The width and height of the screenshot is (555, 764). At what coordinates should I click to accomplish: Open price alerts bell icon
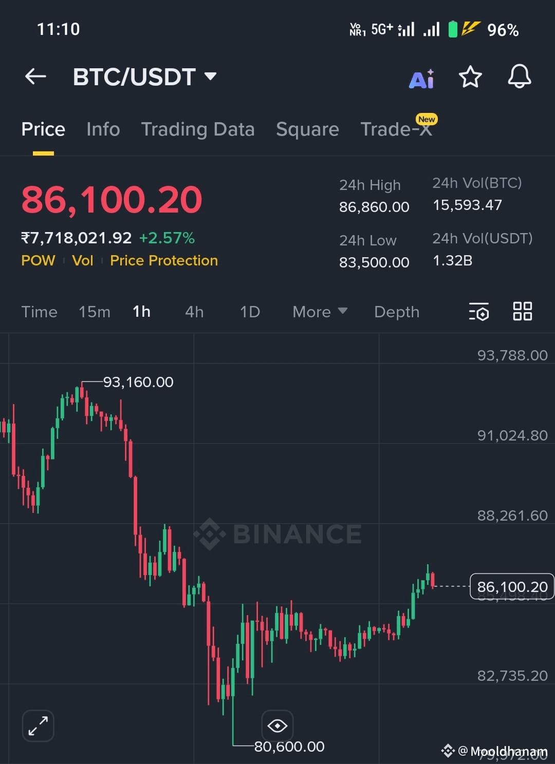520,77
